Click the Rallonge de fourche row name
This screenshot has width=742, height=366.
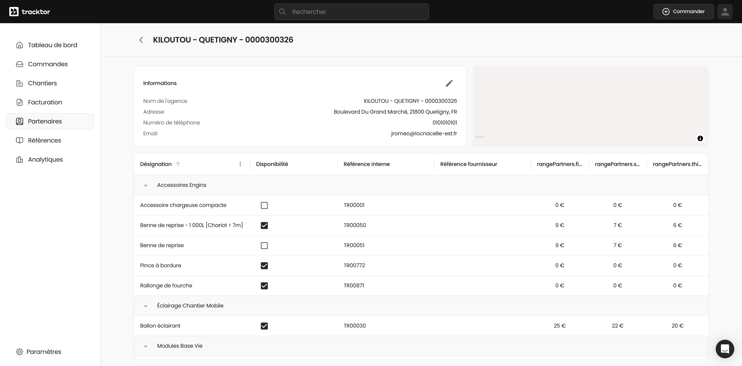pos(166,286)
